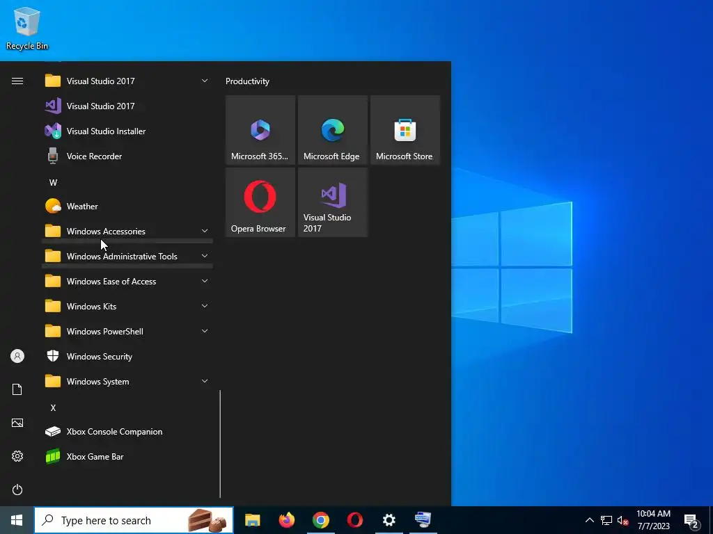Screen dimensions: 713x534
Task: Open Pictures from the Start sidebar
Action: pos(17,423)
